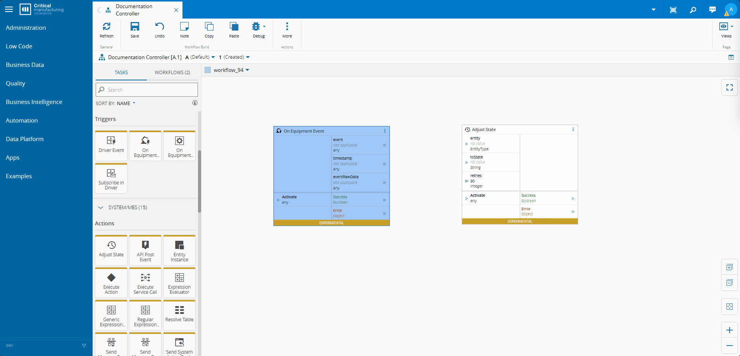Select the Driver Event trigger task
Viewport: 740px width, 356px height.
pos(111,145)
